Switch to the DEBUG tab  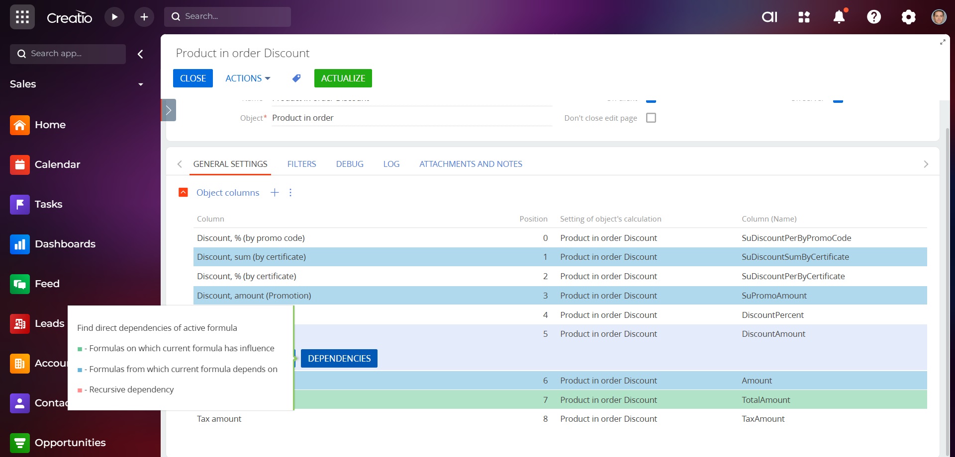pyautogui.click(x=349, y=164)
